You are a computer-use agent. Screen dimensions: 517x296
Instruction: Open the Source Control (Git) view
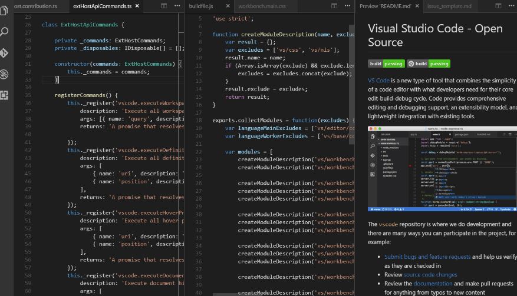click(x=4, y=53)
